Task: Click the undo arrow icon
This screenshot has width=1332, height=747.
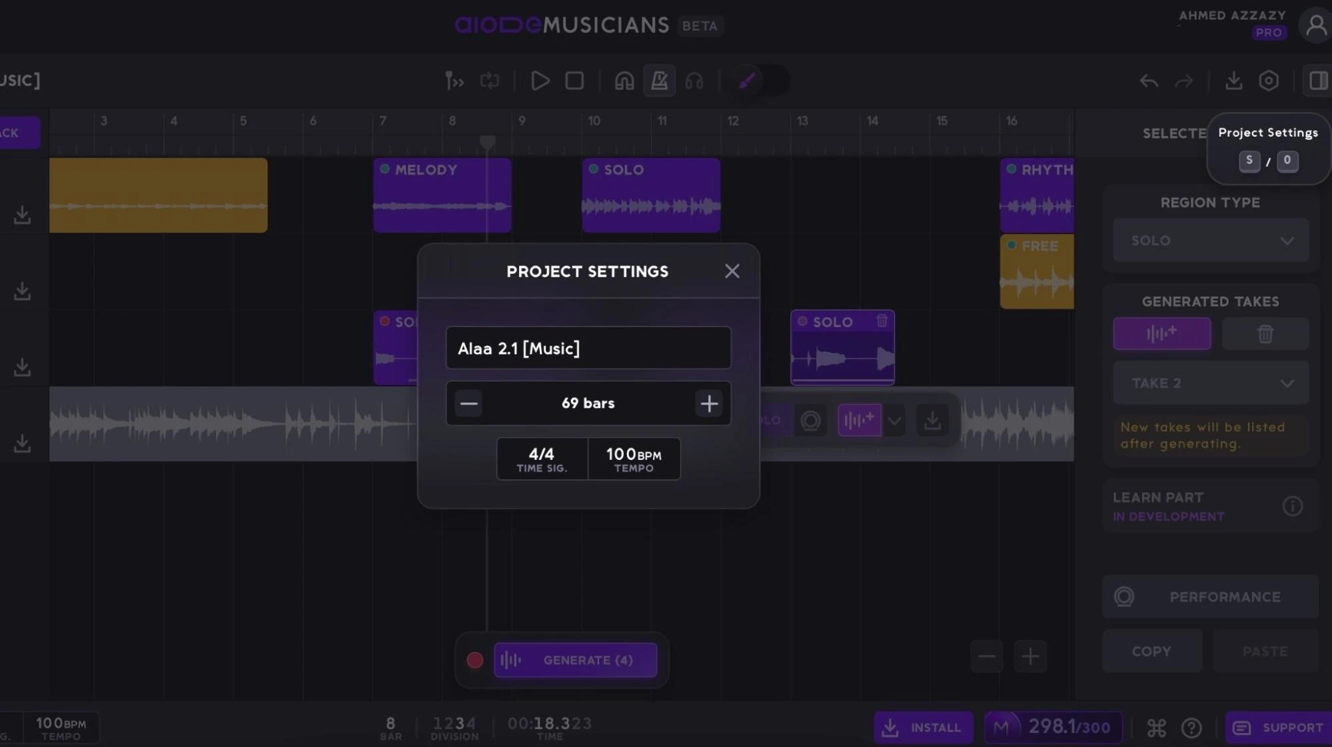Action: tap(1149, 81)
